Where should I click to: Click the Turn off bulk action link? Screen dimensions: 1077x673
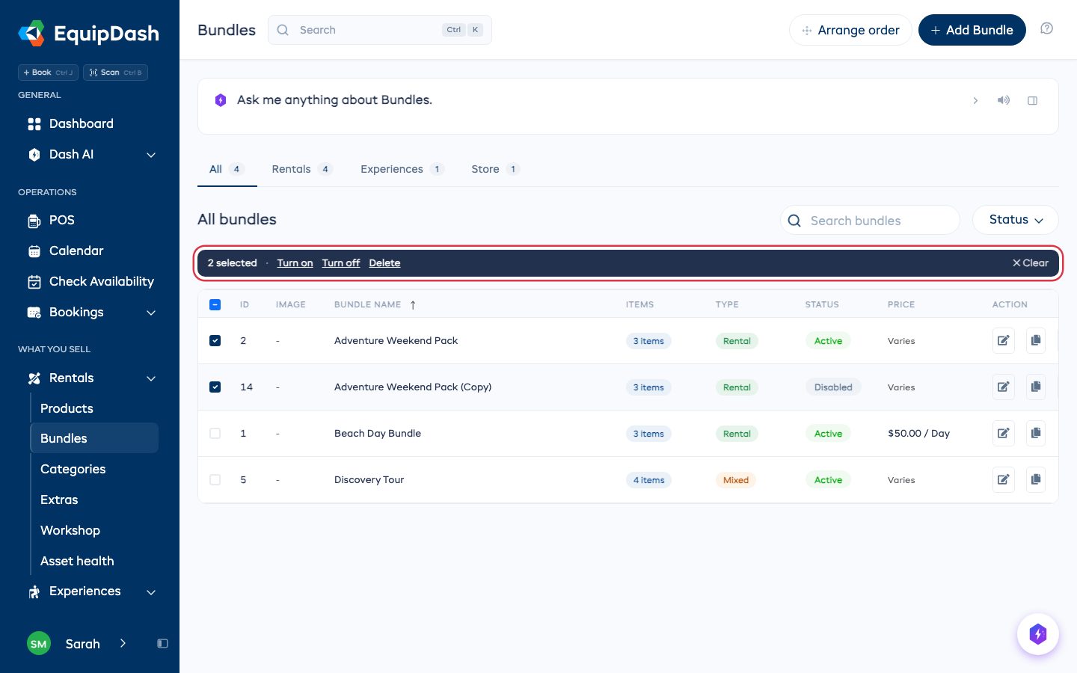pyautogui.click(x=341, y=263)
